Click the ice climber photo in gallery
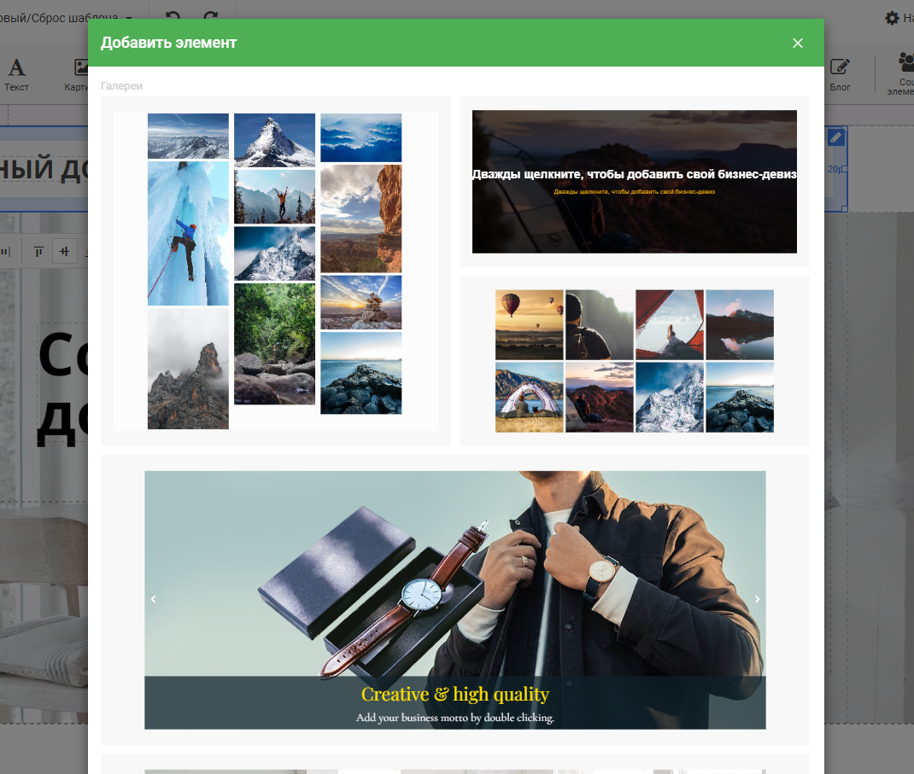The width and height of the screenshot is (914, 774). click(188, 234)
